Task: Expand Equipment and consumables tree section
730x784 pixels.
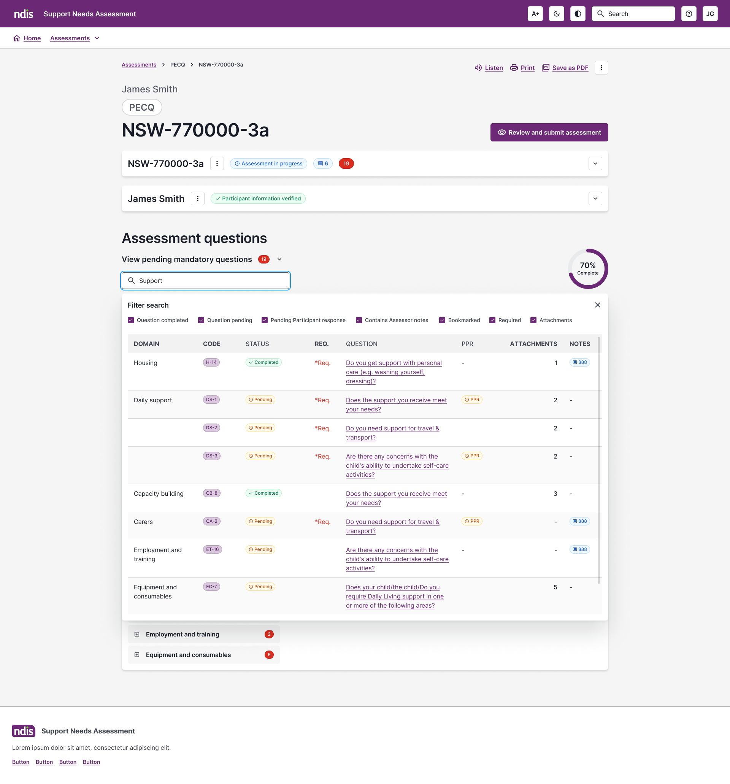Action: tap(137, 655)
